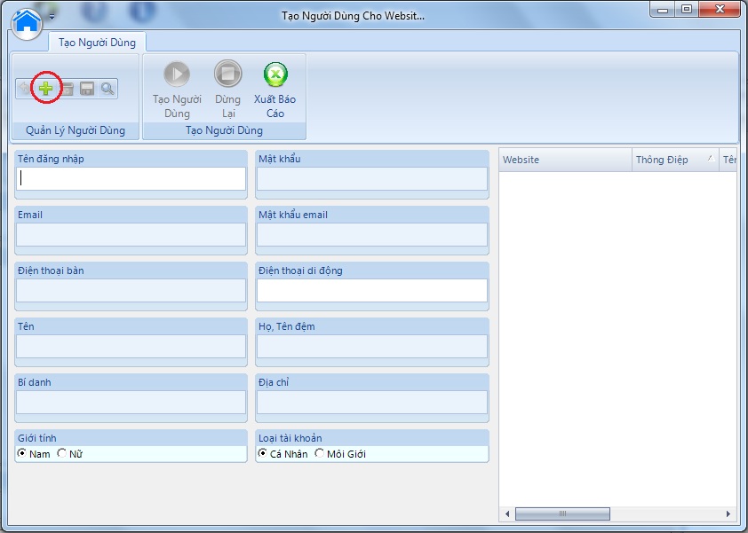Viewport: 748px width, 533px height.
Task: Select the Nam gender radio button
Action: point(22,454)
